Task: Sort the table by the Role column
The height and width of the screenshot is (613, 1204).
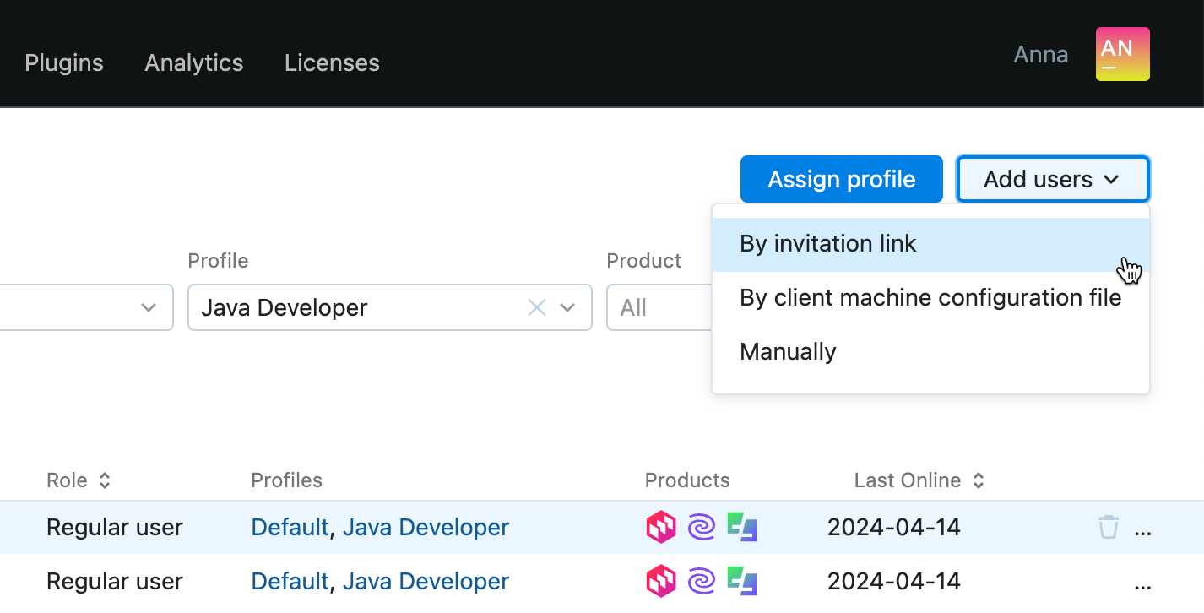Action: pyautogui.click(x=104, y=480)
